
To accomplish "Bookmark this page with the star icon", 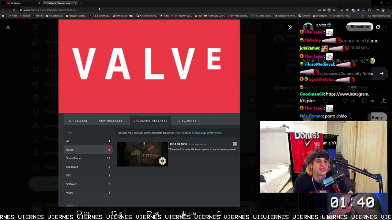I will 334,10.
